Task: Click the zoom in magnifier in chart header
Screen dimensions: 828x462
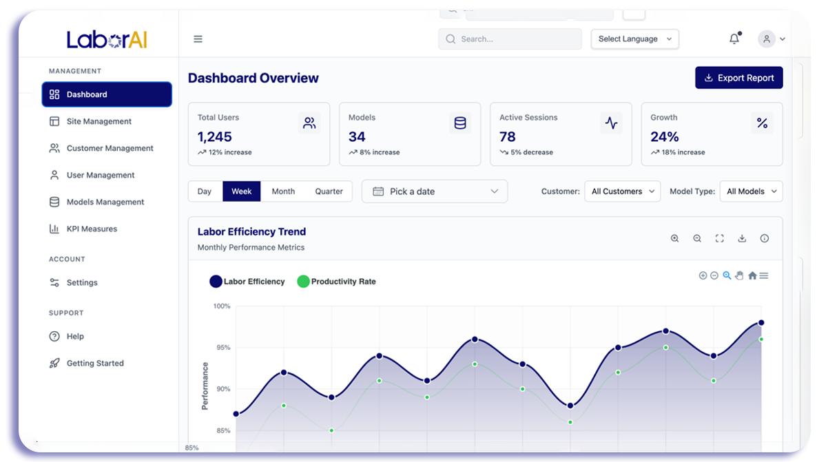Action: point(675,238)
